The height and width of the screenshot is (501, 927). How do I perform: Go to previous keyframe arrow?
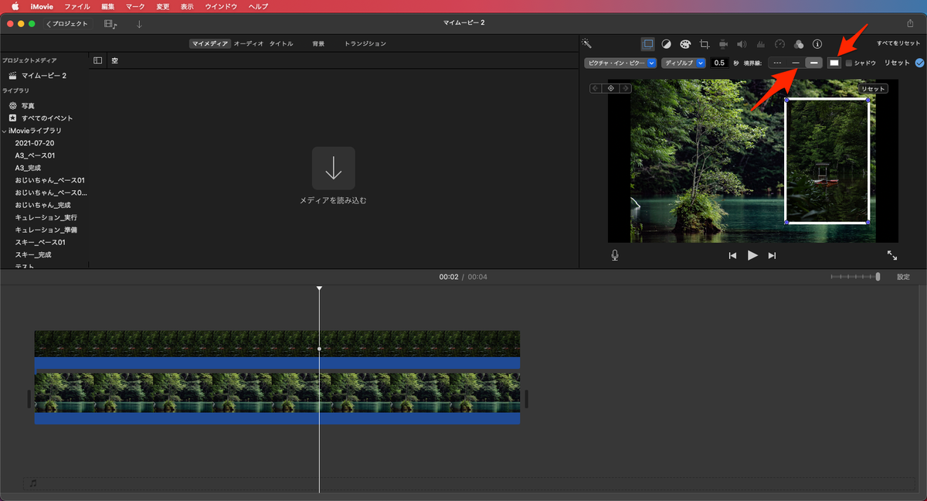point(596,88)
